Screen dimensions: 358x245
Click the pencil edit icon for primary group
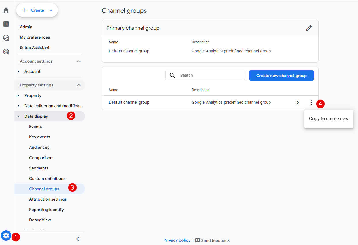[309, 28]
